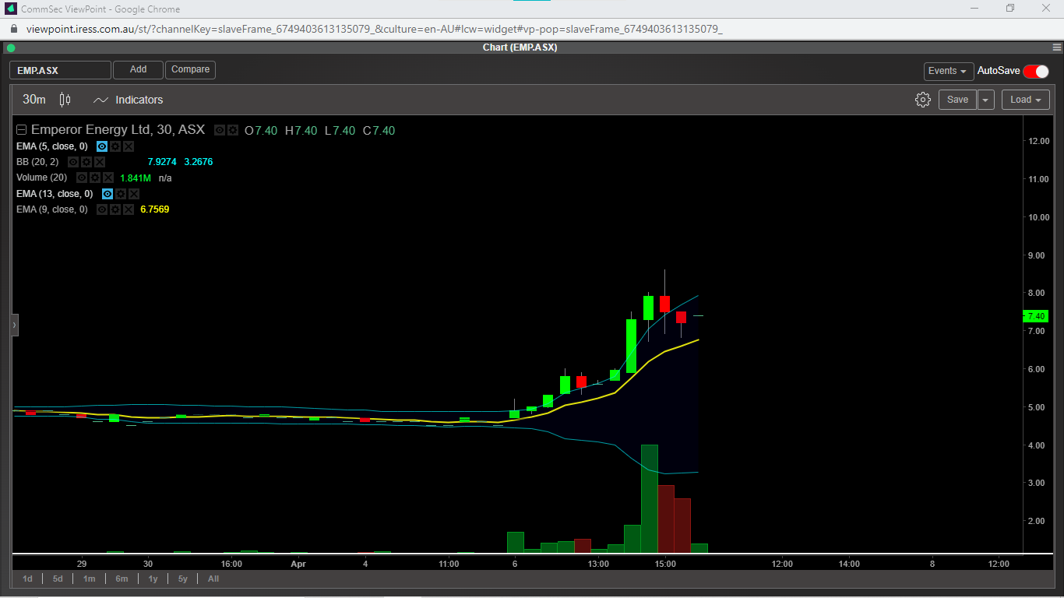
Task: Expand the left side panel arrow
Action: click(x=14, y=325)
